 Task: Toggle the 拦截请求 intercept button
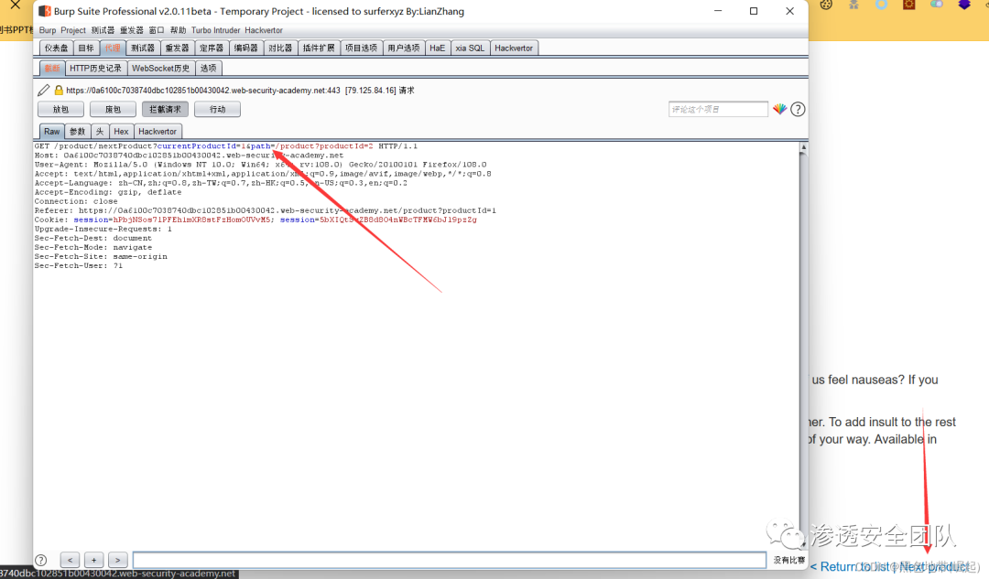165,109
